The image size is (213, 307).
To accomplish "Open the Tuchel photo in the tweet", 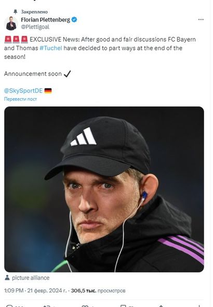I will (104, 189).
